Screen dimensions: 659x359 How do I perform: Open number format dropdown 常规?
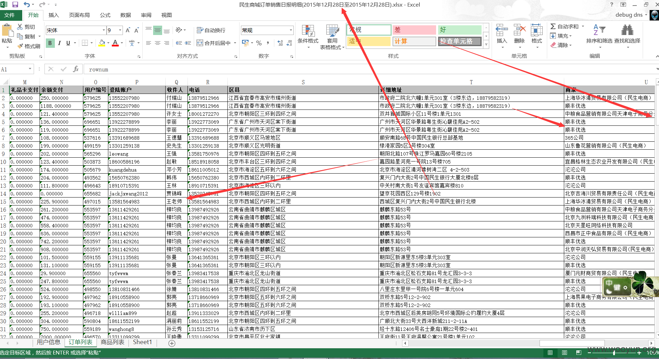pyautogui.click(x=291, y=30)
